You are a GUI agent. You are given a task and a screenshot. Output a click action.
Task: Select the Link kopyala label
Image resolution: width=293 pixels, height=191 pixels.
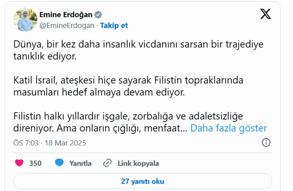(x=138, y=163)
